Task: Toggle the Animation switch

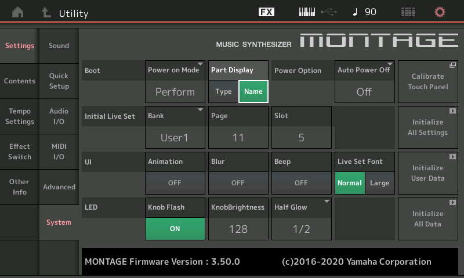Action: point(175,182)
